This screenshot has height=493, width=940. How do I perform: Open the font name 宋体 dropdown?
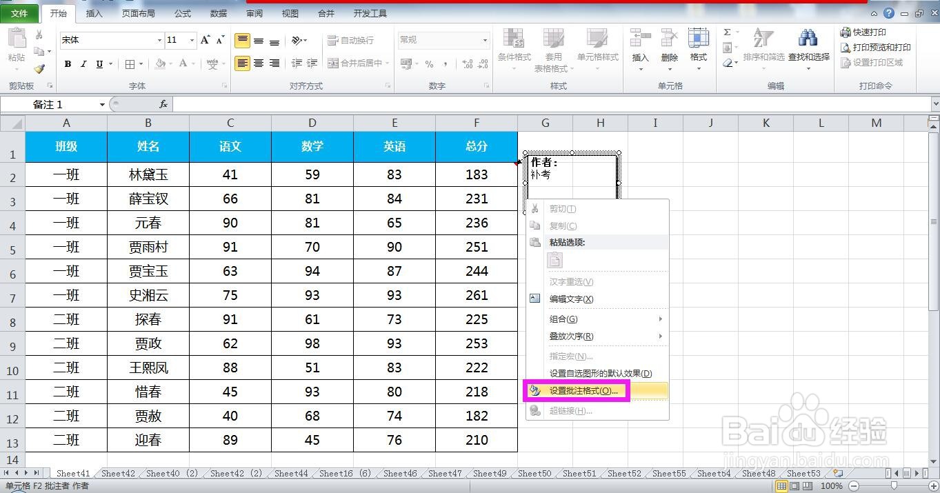point(160,41)
